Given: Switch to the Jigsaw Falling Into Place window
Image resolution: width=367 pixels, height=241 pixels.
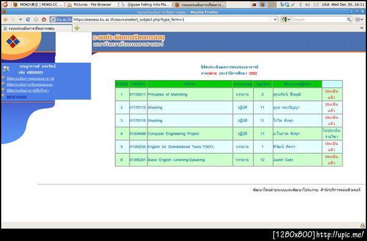Looking at the screenshot, I should [145, 4].
